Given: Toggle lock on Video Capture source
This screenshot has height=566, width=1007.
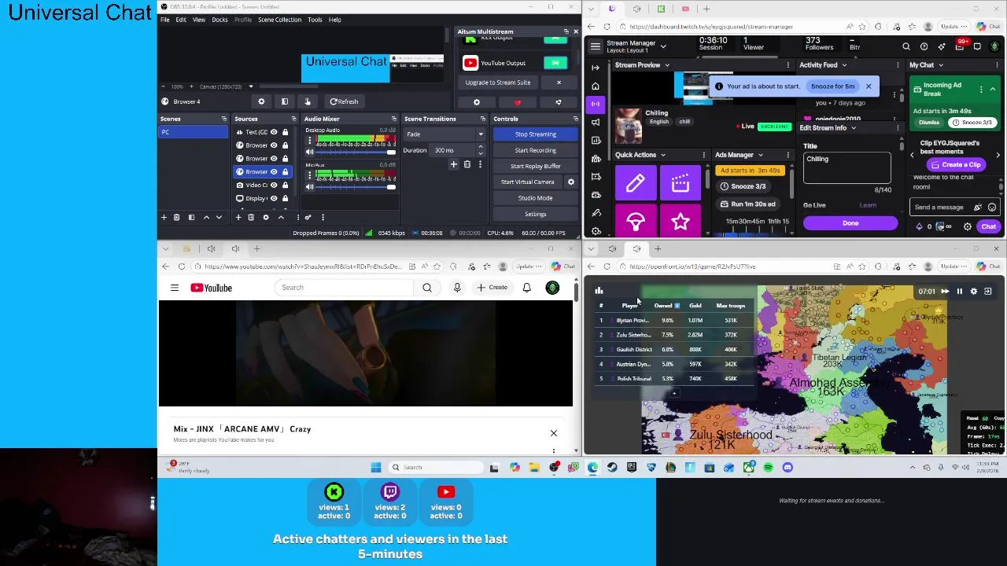Looking at the screenshot, I should (285, 185).
